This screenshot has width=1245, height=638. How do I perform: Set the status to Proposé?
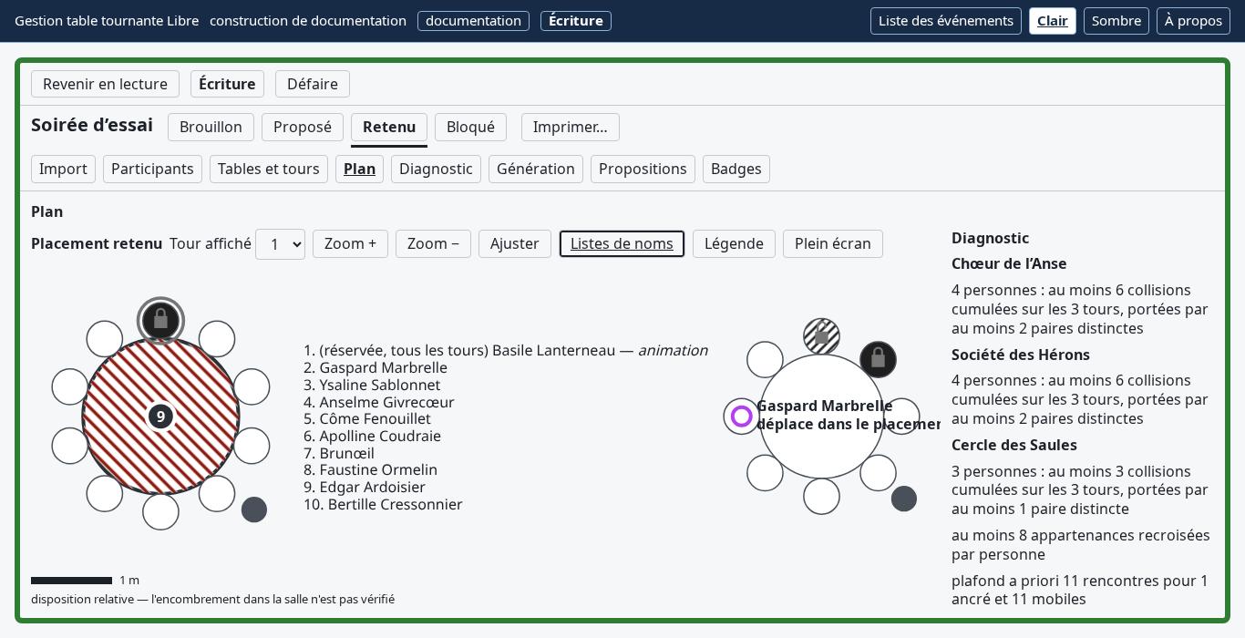click(x=303, y=128)
